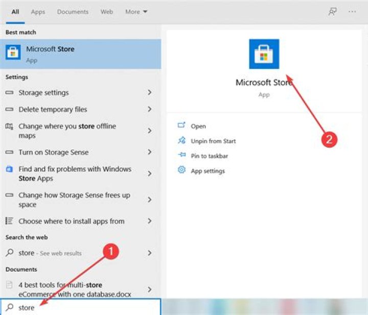Expand the Storage settings arrow
Image resolution: width=368 pixels, height=315 pixels.
(149, 92)
